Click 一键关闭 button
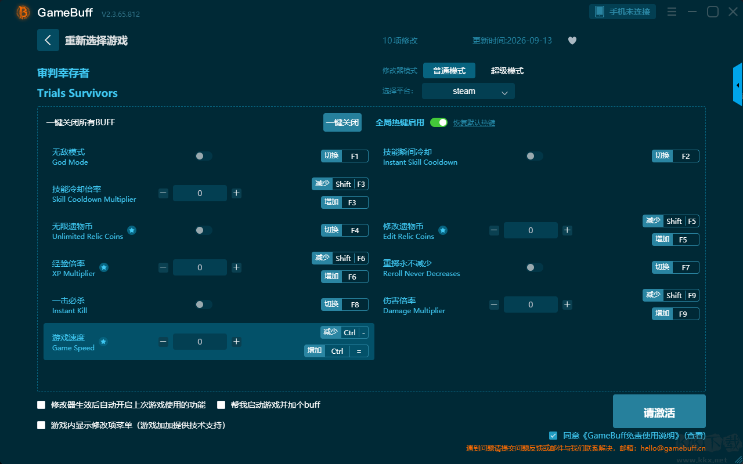The width and height of the screenshot is (743, 464). point(342,122)
